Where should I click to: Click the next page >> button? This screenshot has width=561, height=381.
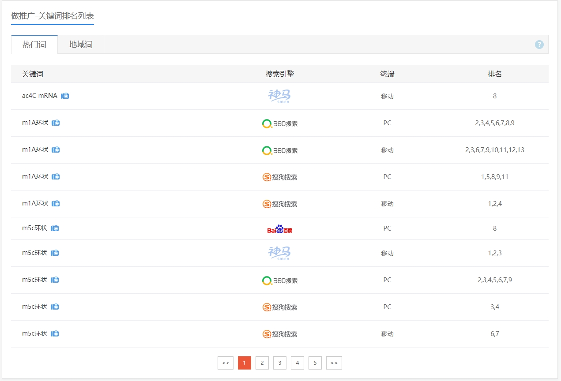(334, 363)
